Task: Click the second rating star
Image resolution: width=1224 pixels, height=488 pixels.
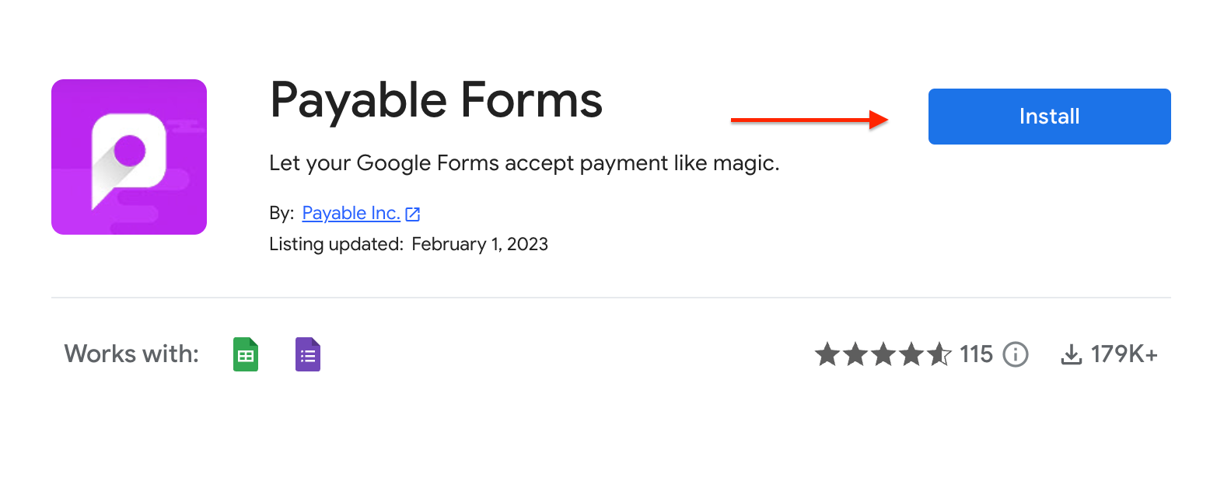Action: point(855,354)
